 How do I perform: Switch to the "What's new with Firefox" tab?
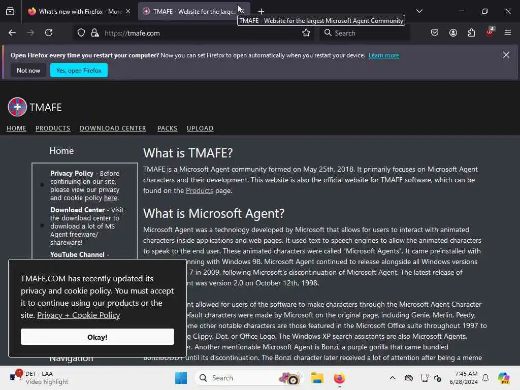79,11
